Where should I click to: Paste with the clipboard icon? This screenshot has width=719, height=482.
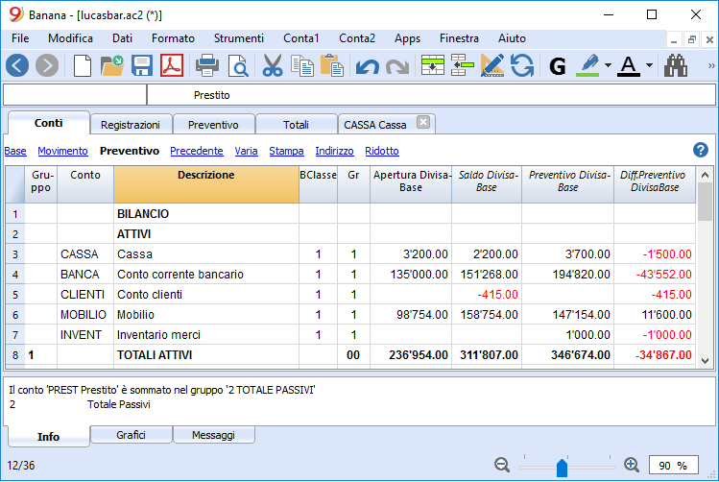click(x=332, y=65)
